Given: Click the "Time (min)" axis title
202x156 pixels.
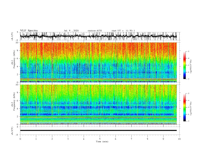Looking at the screenshot, I should tap(102, 141).
